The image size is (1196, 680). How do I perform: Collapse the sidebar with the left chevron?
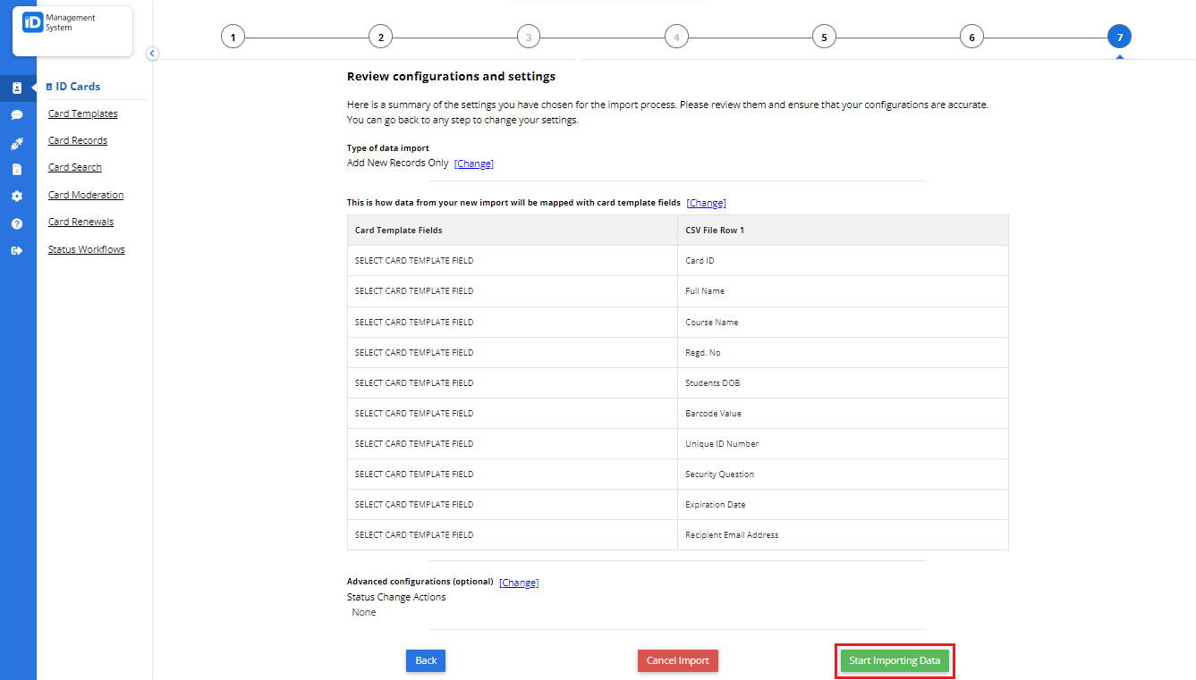(x=152, y=54)
